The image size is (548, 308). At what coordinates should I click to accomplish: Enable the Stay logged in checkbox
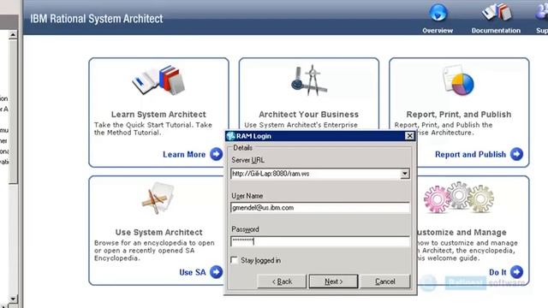tap(234, 260)
